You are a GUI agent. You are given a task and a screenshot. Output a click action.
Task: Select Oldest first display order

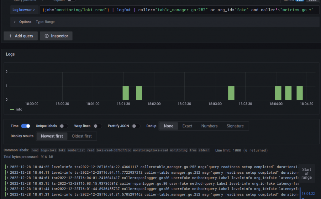pyautogui.click(x=82, y=136)
